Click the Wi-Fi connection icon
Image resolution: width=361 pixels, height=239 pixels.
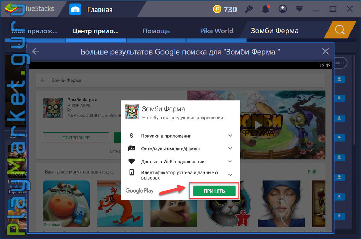pos(131,161)
